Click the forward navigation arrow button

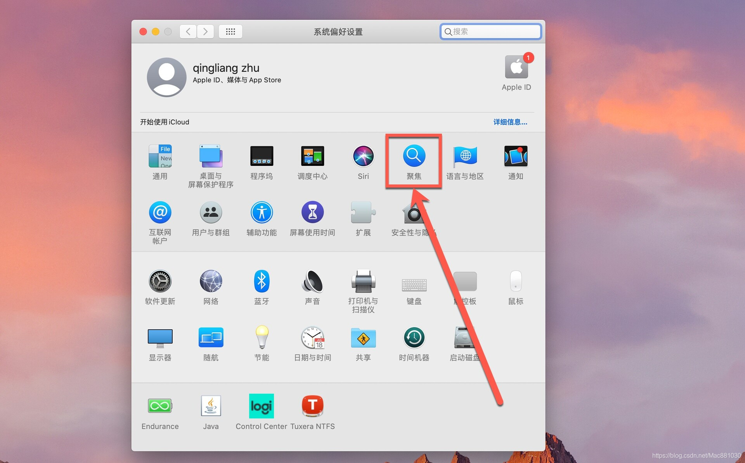(x=205, y=31)
